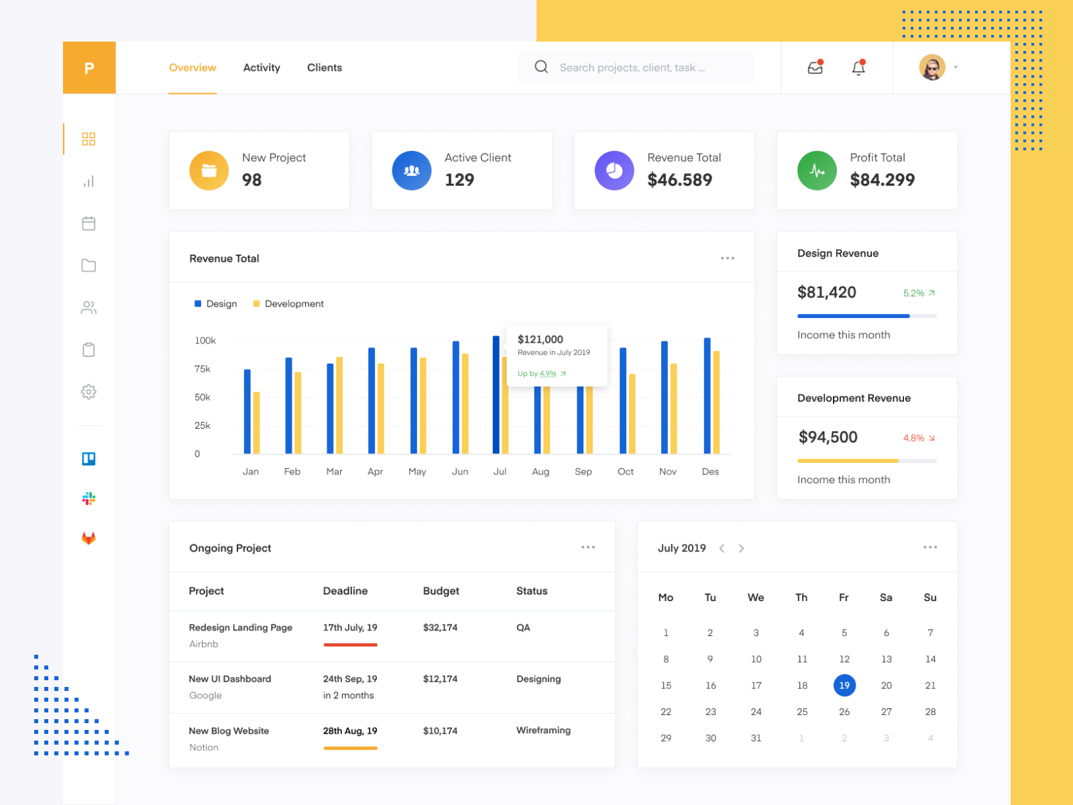Switch to the Clients tab
This screenshot has height=805, width=1073.
tap(325, 68)
